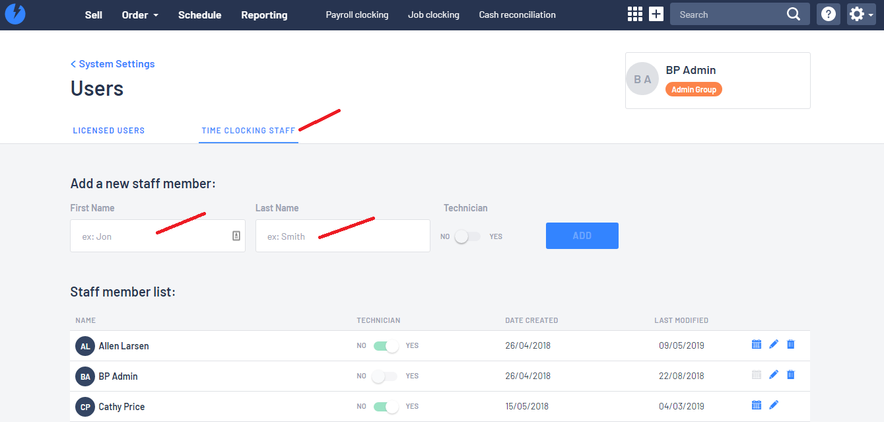Toggle Technician switch for Allen Larsen
884x422 pixels.
click(x=386, y=346)
